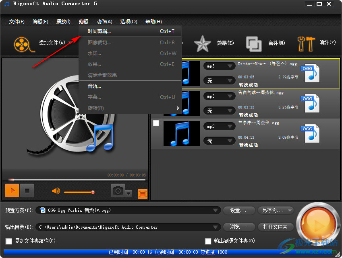Image resolution: width=342 pixels, height=258 pixels.
Task: Click OGG file icon for 告白气球 track
Action: 311,103
